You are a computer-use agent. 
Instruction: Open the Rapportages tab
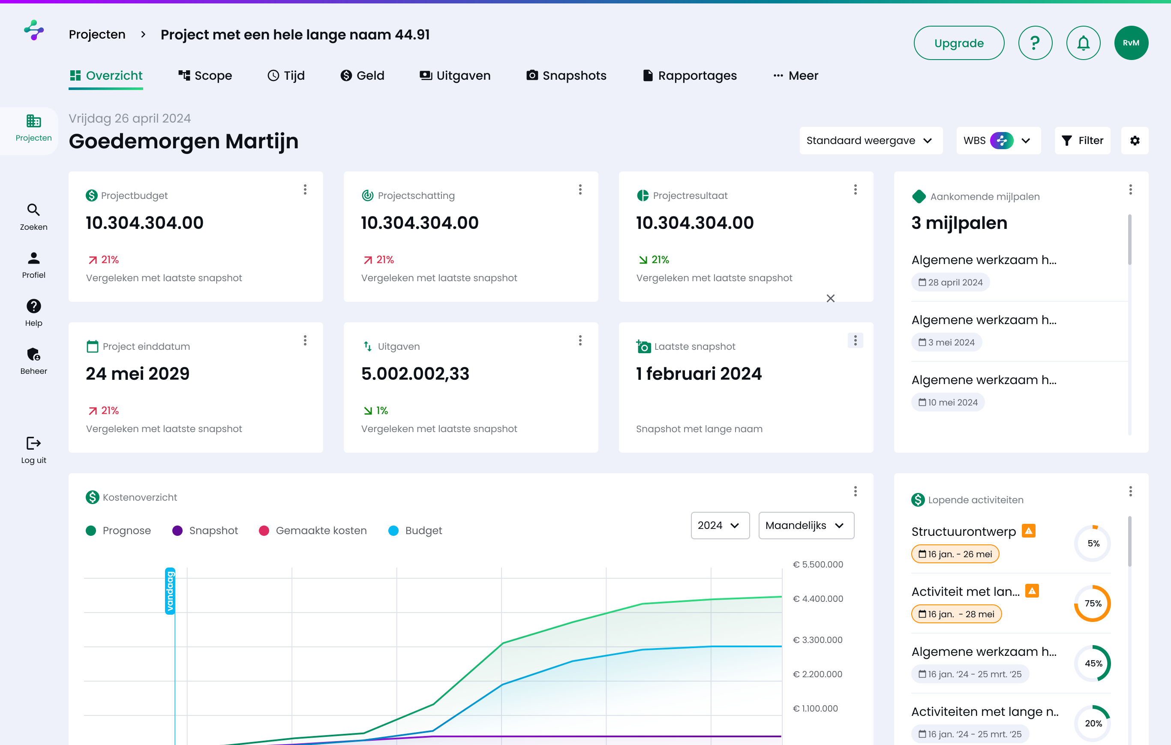(690, 76)
